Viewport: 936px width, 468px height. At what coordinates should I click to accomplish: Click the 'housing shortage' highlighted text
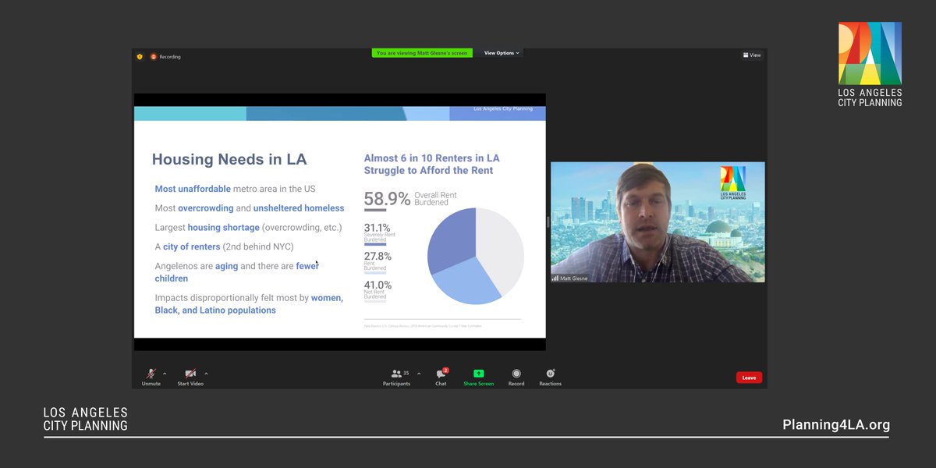click(223, 228)
